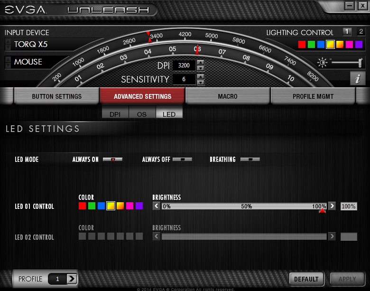The image size is (370, 291).
Task: Set LED 01 color to yellow
Action: pos(111,206)
